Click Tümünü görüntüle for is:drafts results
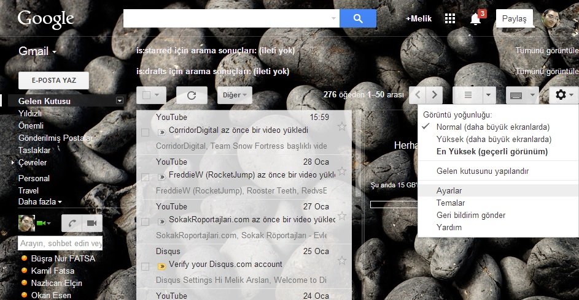Viewport: 579px width, 300px height. tap(547, 72)
